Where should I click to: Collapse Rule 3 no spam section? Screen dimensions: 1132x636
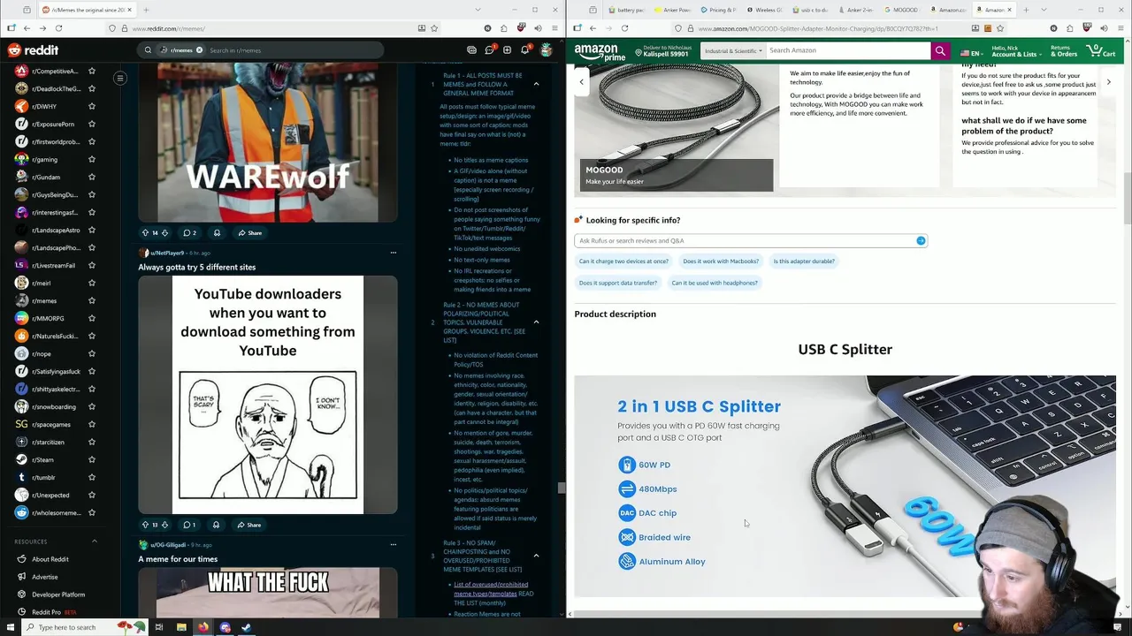(536, 555)
